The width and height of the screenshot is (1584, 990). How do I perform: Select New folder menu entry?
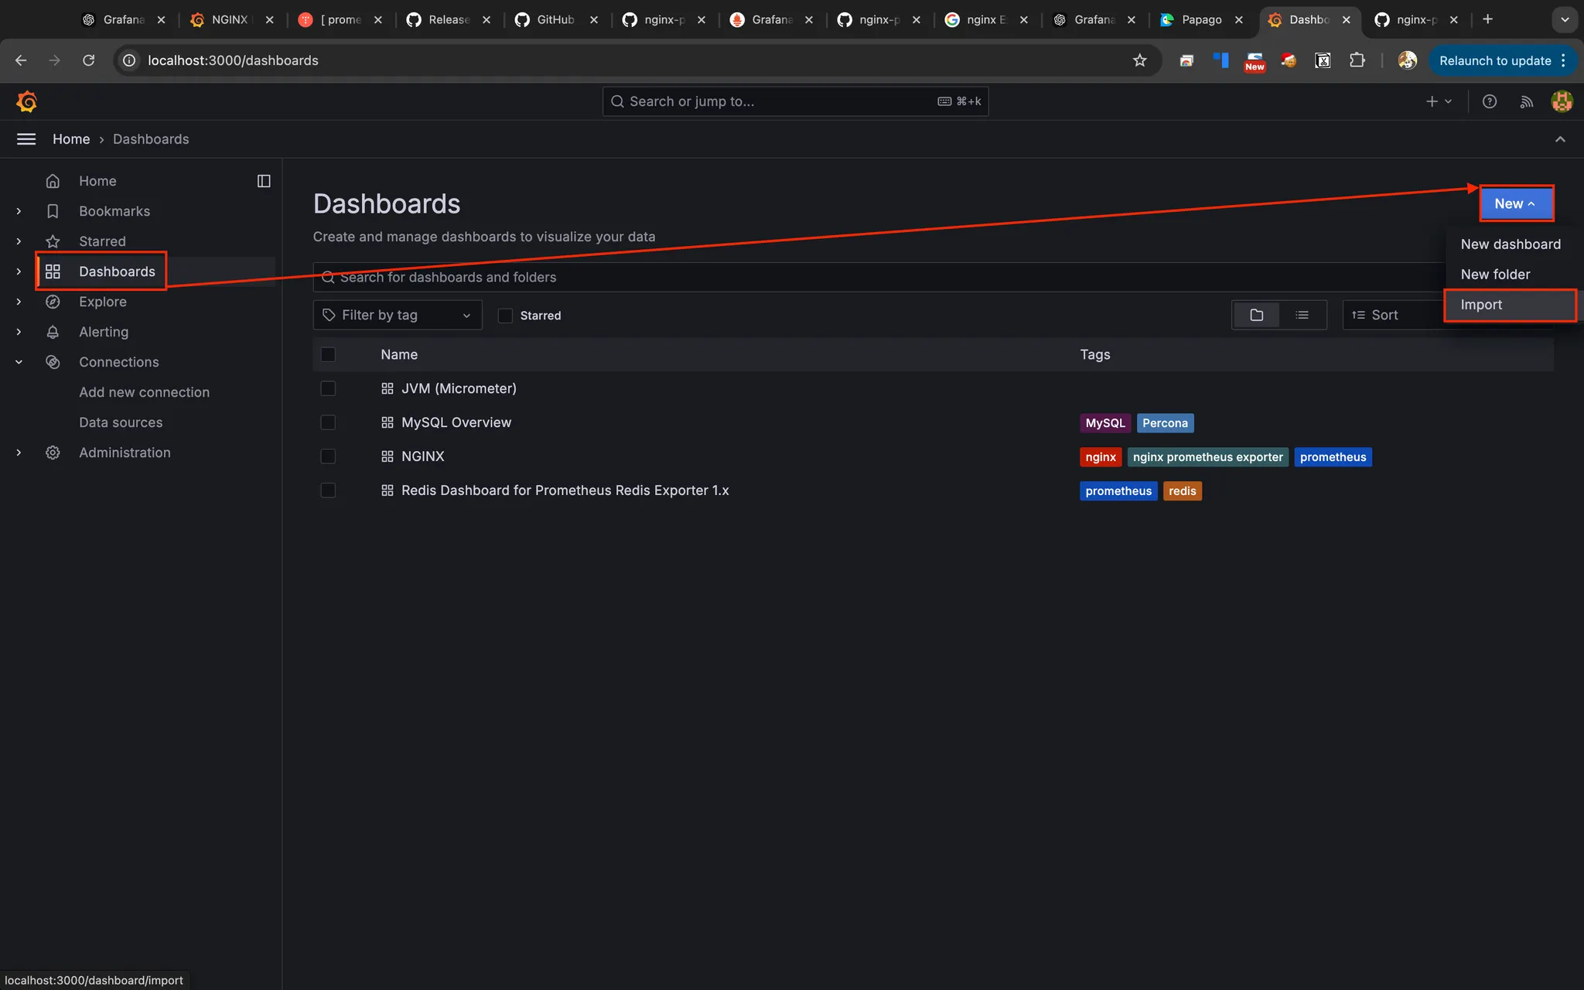click(1494, 275)
